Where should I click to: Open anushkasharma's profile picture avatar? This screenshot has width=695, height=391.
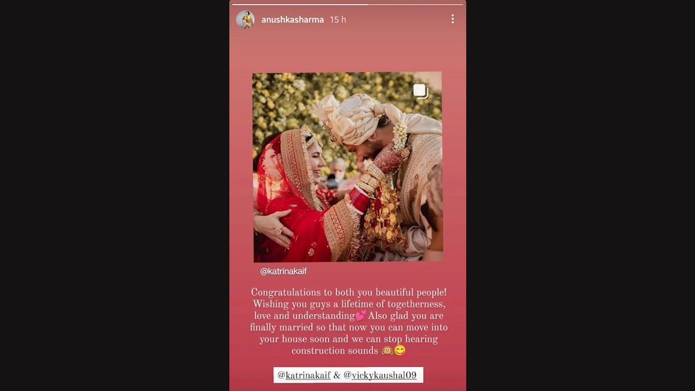click(x=245, y=20)
